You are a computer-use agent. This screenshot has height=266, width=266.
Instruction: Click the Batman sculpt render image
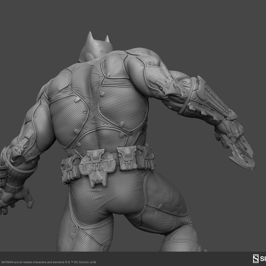click(x=133, y=126)
